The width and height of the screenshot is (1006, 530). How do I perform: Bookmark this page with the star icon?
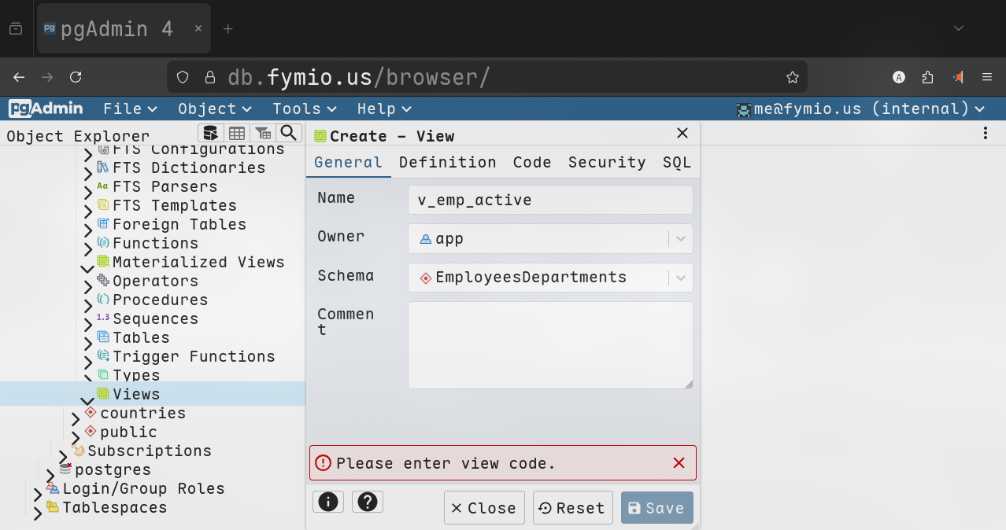[x=792, y=77]
